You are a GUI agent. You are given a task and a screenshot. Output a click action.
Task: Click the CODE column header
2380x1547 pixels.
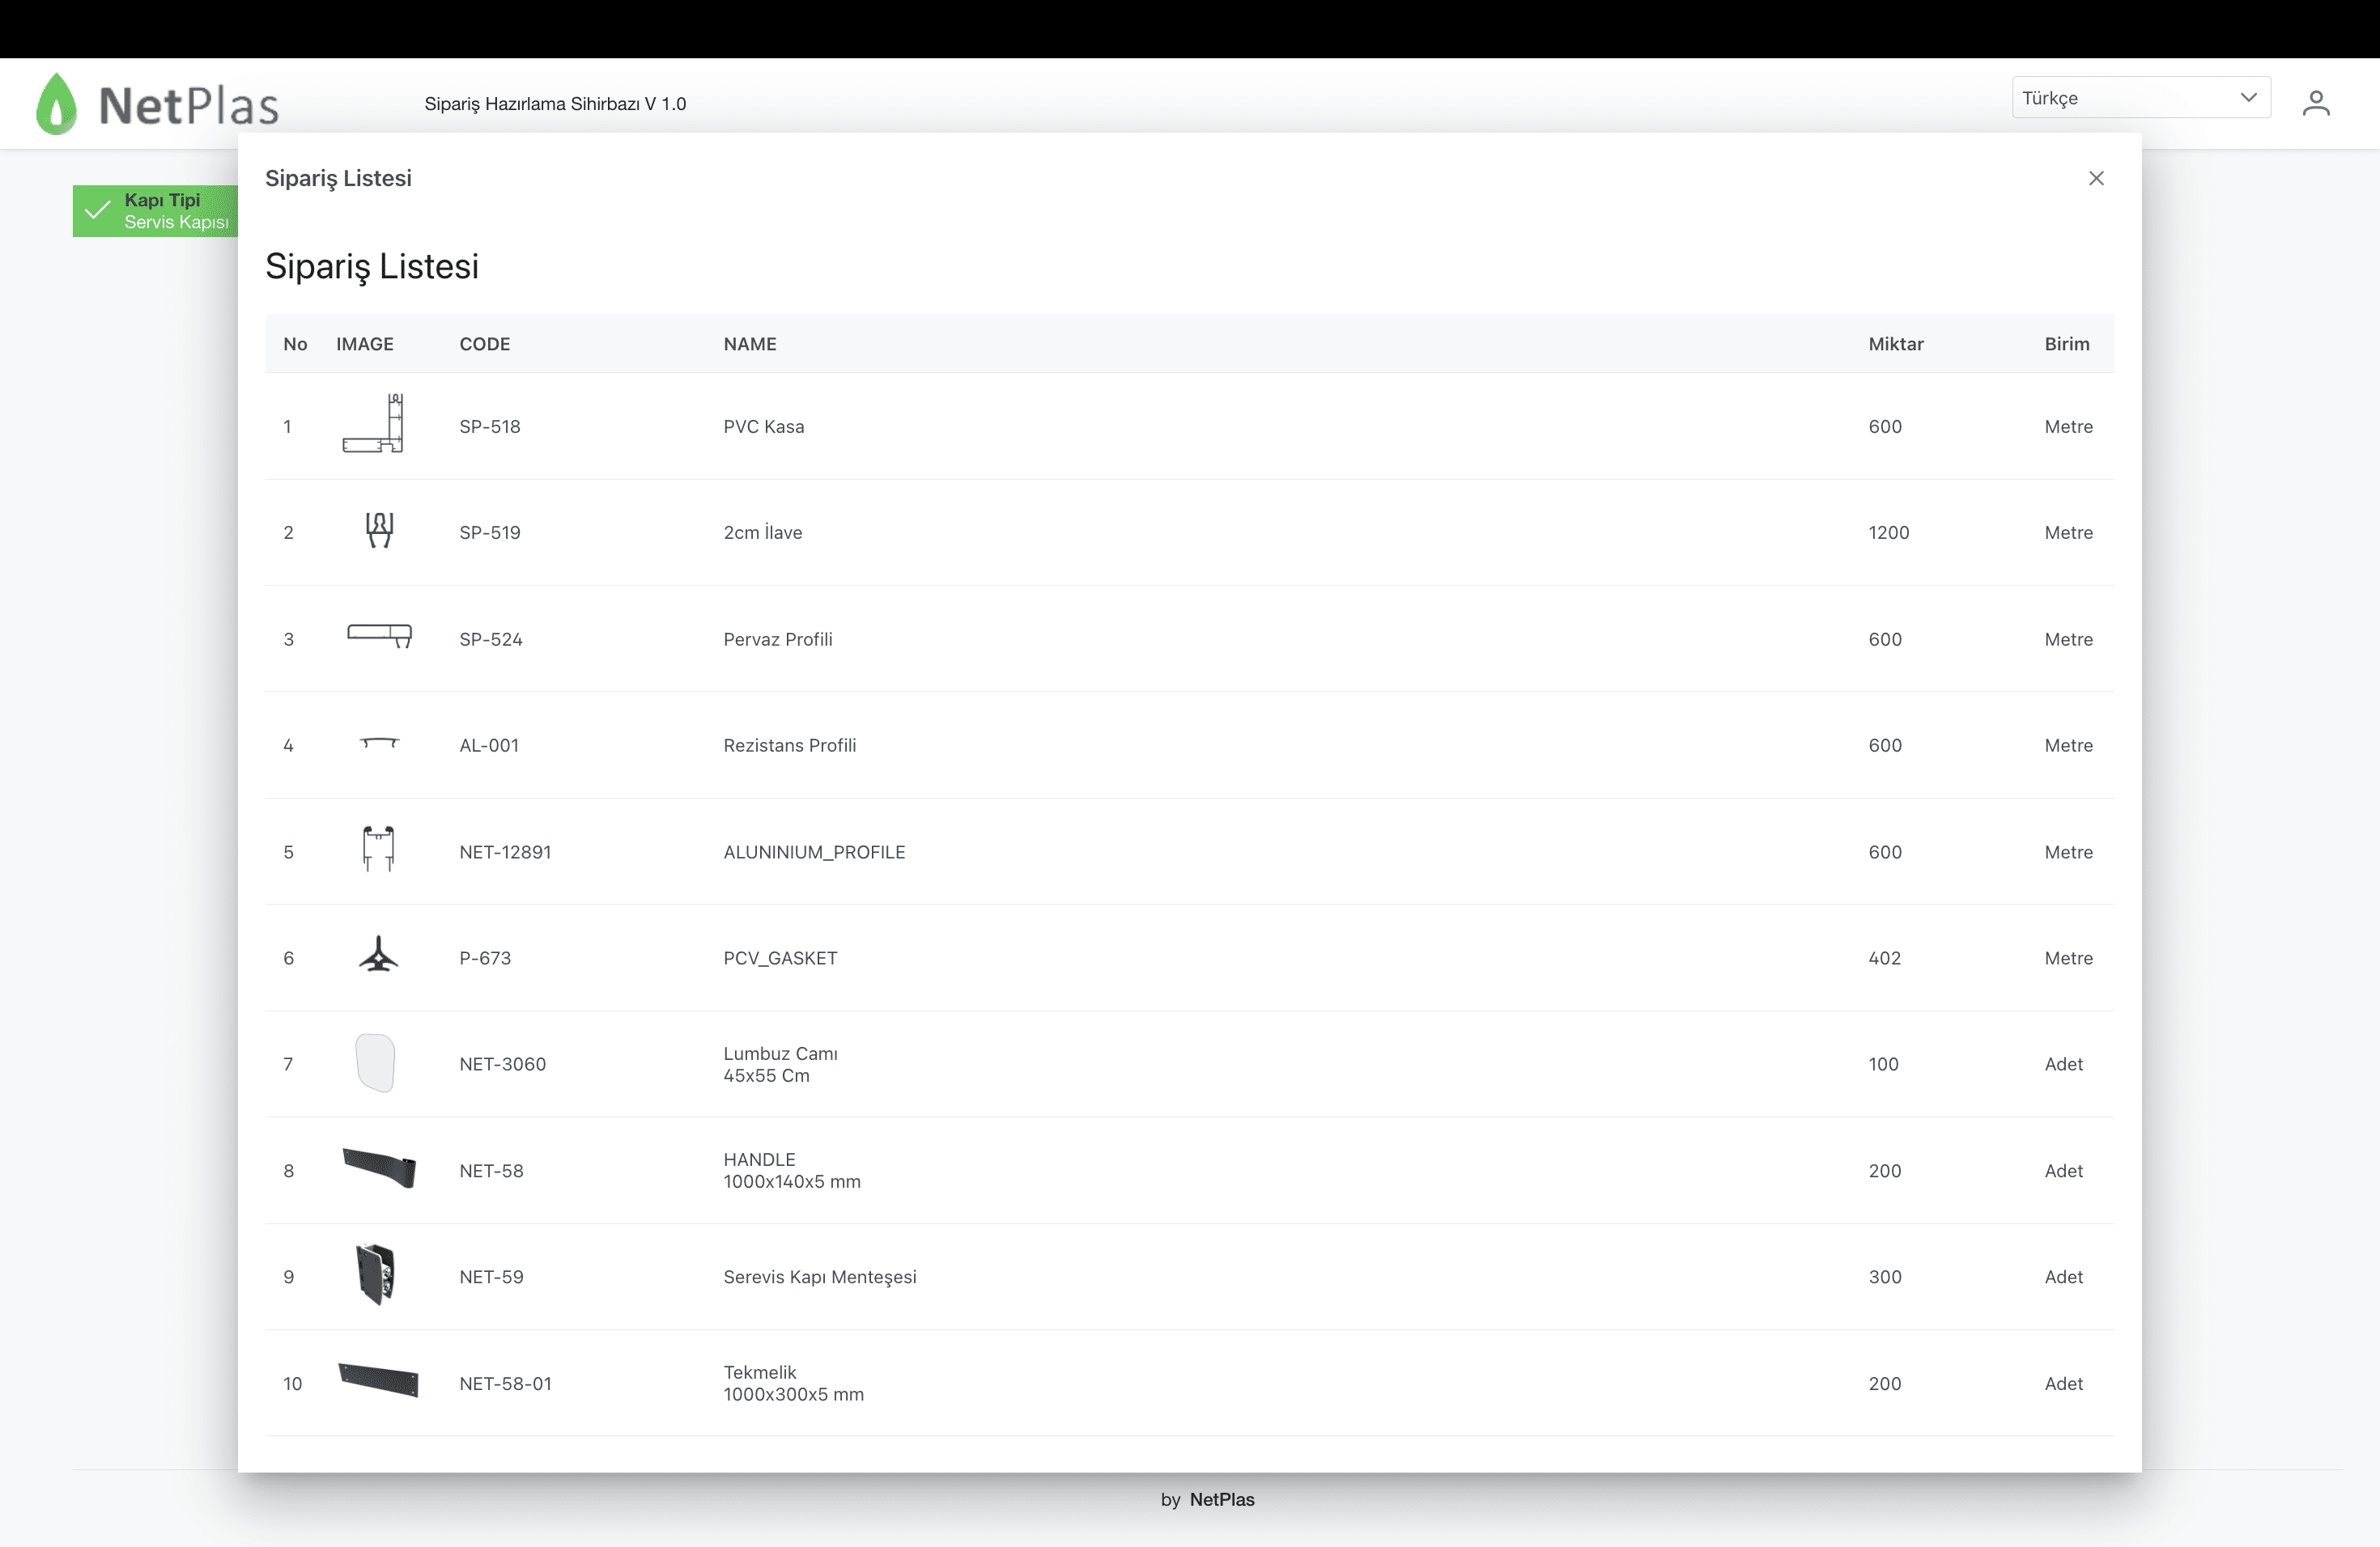(484, 344)
